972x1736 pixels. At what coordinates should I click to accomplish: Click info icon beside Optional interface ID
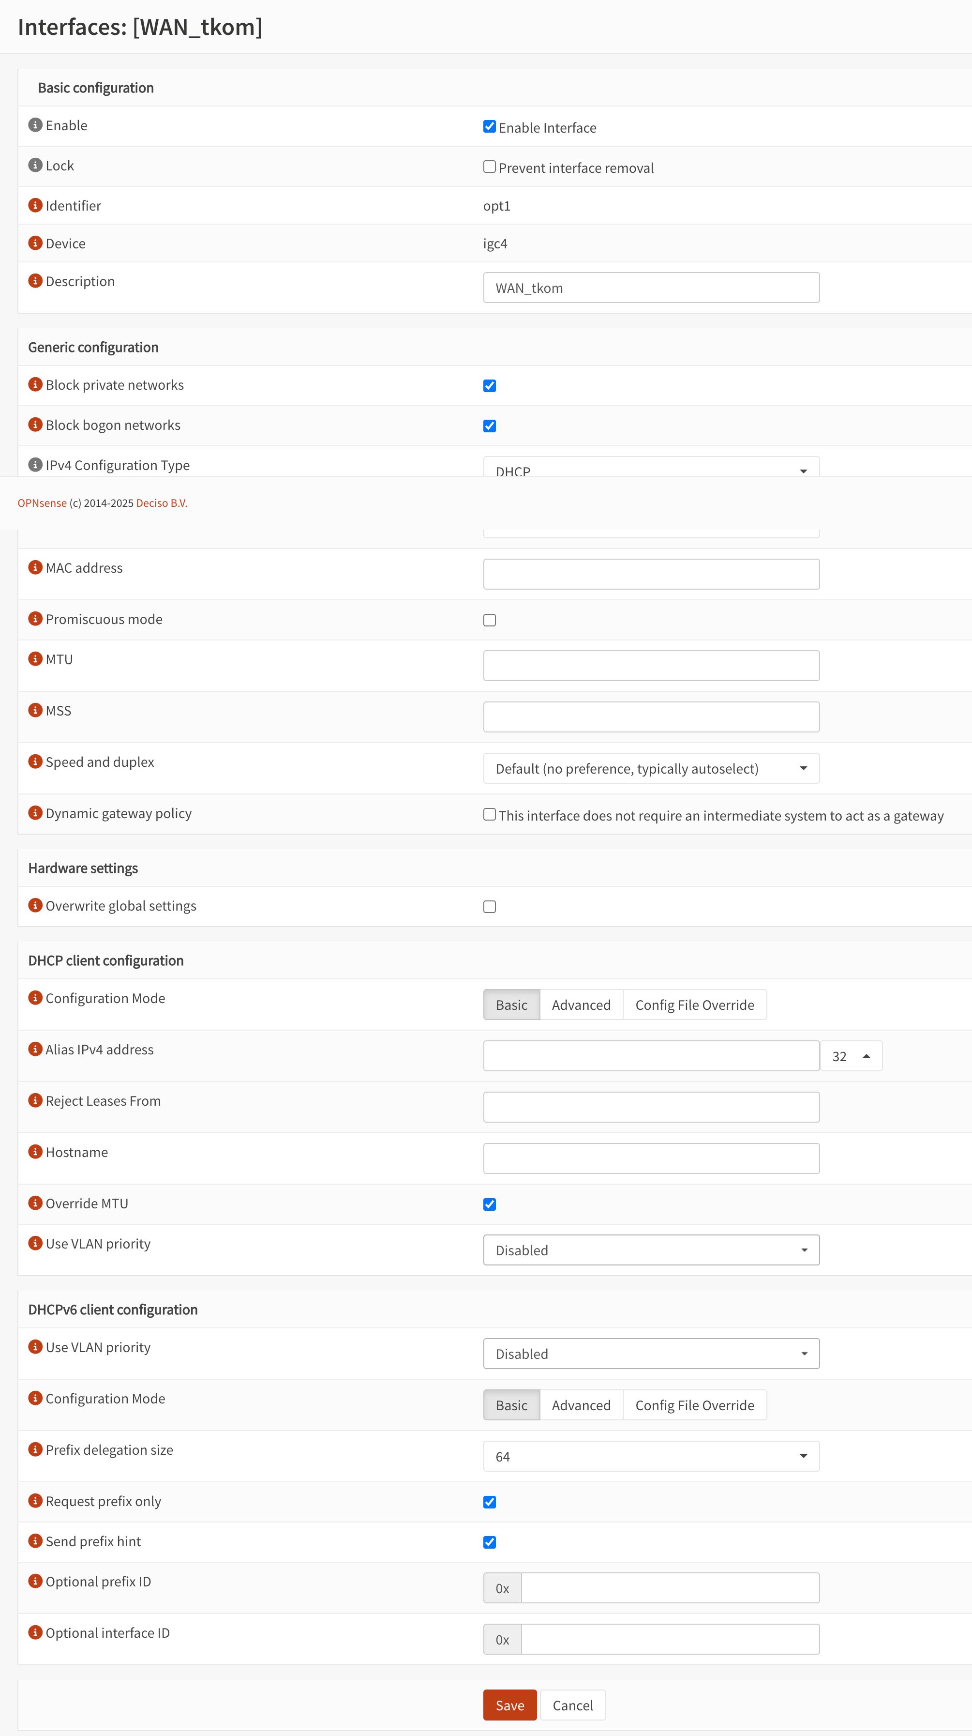pos(35,1632)
